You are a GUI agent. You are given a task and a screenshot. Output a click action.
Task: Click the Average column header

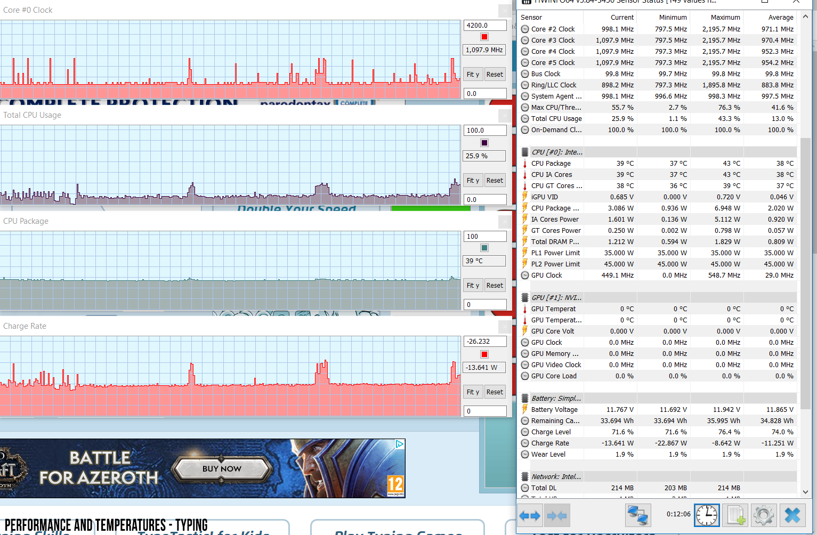(x=770, y=17)
